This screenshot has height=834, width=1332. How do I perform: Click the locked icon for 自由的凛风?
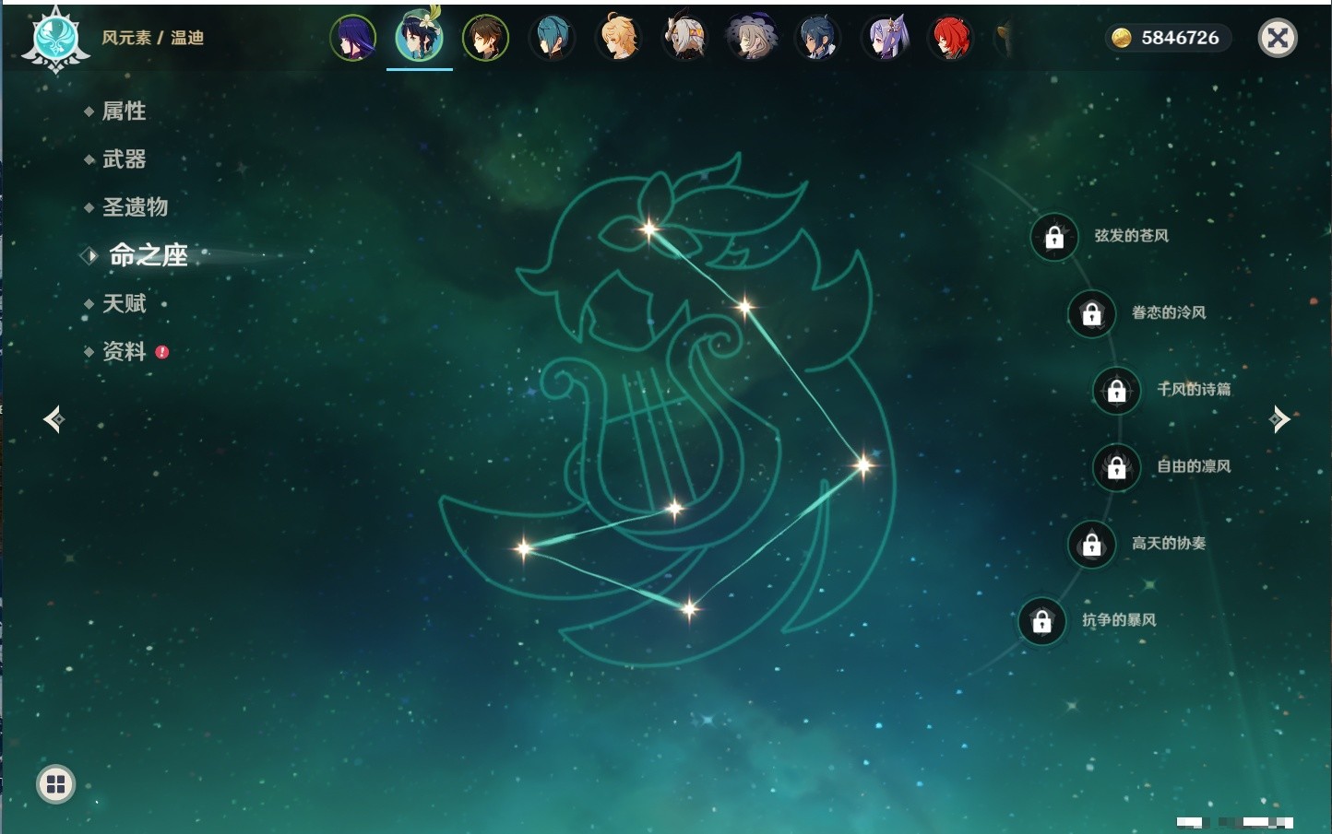pos(1117,468)
